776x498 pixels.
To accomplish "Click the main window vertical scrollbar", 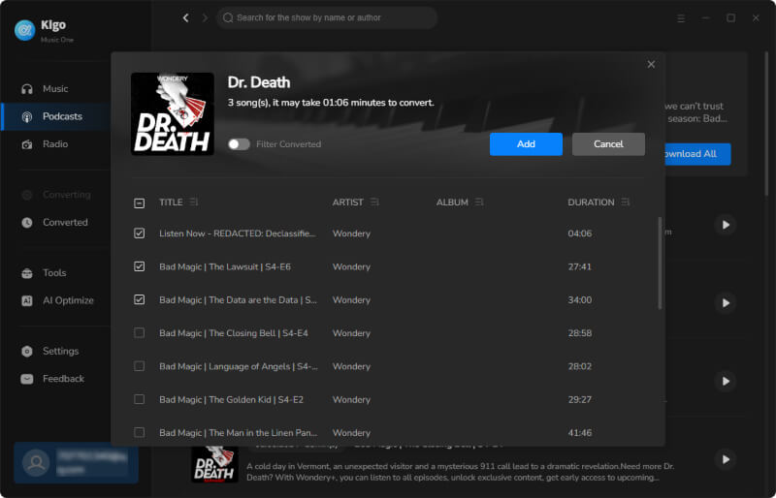I will point(767,124).
